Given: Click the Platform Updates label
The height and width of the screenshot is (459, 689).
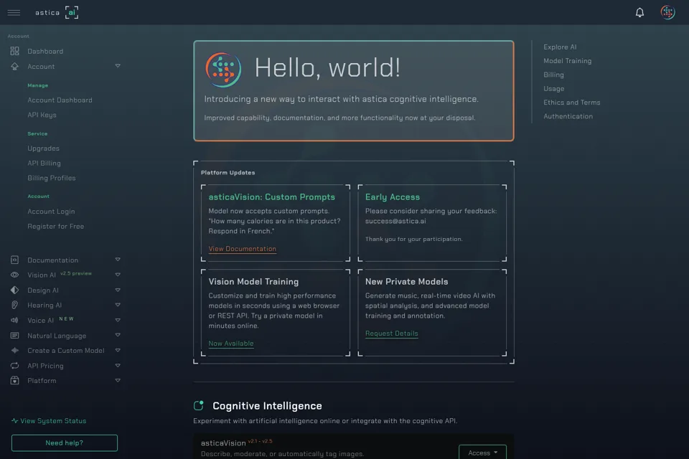Looking at the screenshot, I should tap(228, 173).
